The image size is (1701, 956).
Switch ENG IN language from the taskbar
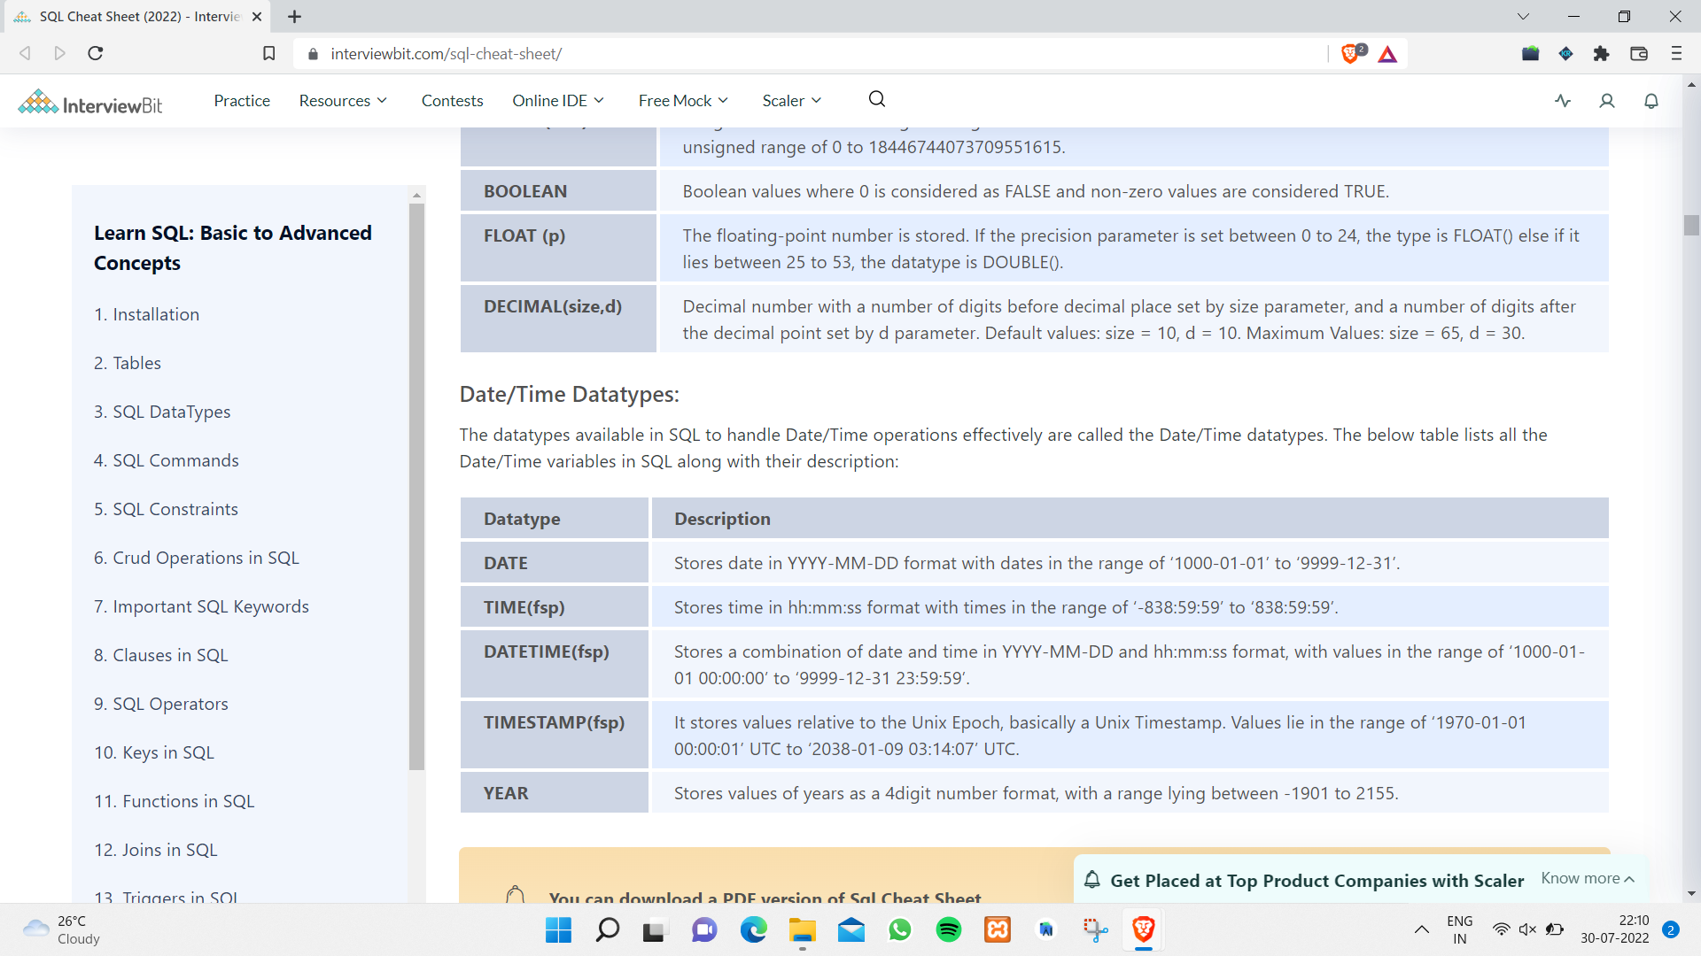point(1459,928)
